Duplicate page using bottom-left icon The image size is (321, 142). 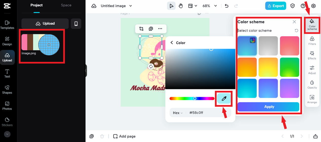92,136
